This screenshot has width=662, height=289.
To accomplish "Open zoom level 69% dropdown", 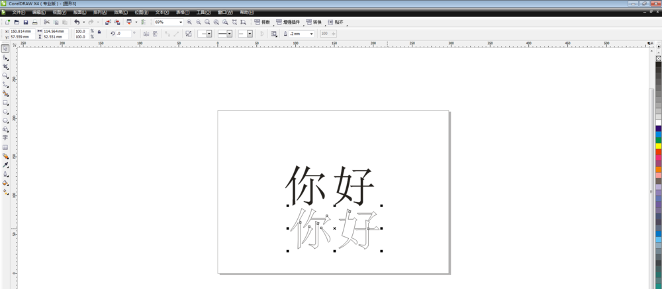I will click(181, 22).
